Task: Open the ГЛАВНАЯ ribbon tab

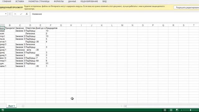Action: 7,1
